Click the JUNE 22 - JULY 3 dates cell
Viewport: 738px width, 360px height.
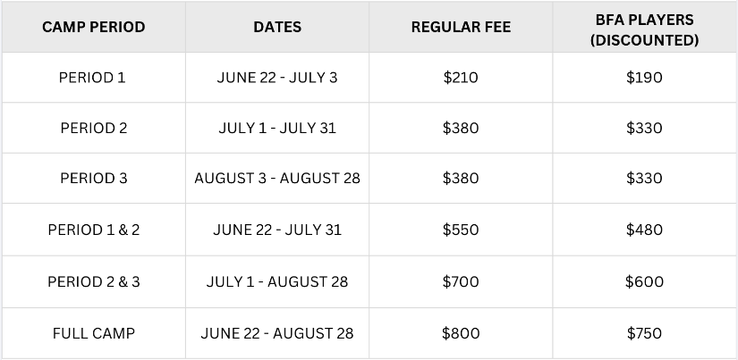tap(277, 77)
